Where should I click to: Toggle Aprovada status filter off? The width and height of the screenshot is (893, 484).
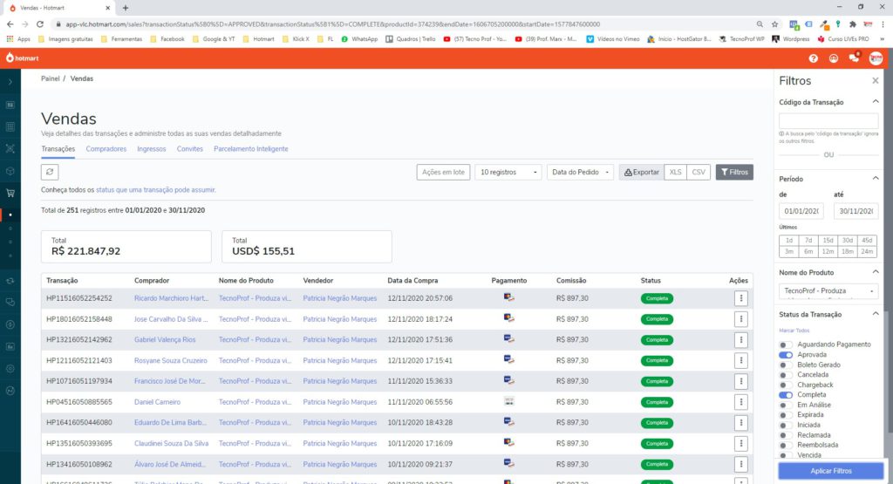[x=786, y=355]
